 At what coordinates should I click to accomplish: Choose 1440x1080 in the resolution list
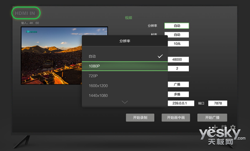pos(125,96)
